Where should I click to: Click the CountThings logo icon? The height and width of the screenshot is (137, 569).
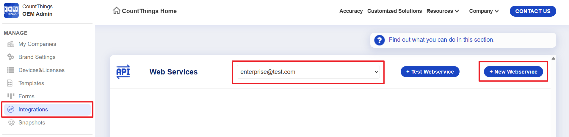pos(11,10)
